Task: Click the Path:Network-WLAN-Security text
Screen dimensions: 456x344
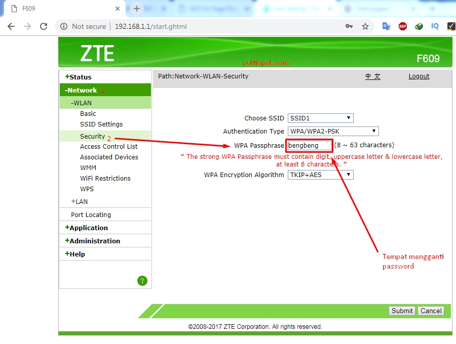Action: tap(203, 76)
